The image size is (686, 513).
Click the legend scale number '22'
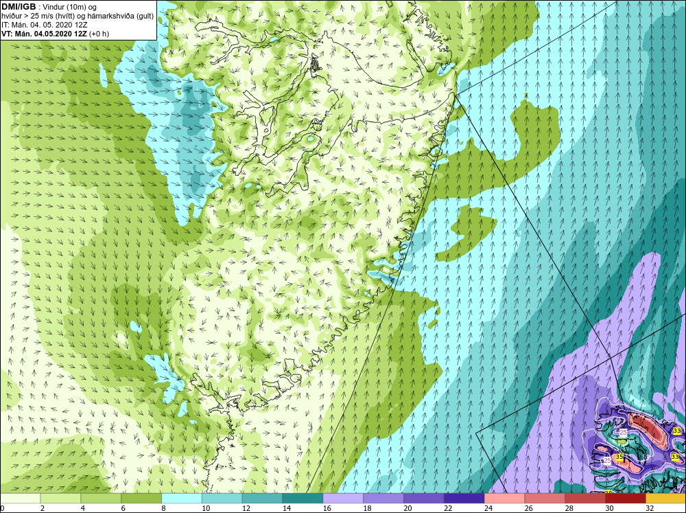click(x=448, y=508)
